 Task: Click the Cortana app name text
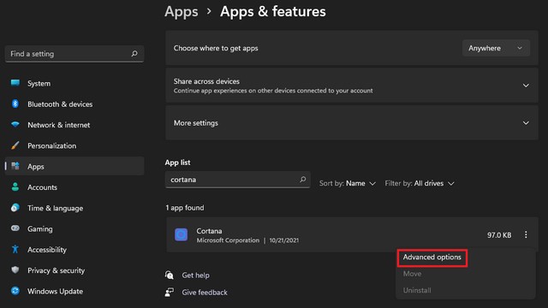209,231
